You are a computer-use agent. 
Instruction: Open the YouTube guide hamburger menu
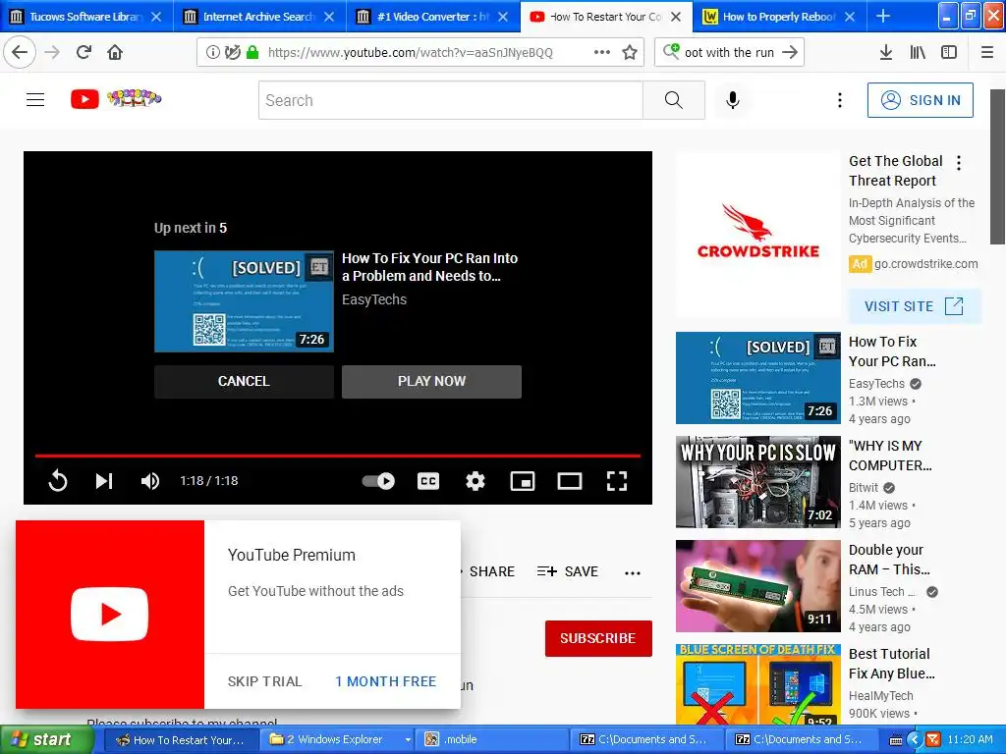(x=35, y=99)
